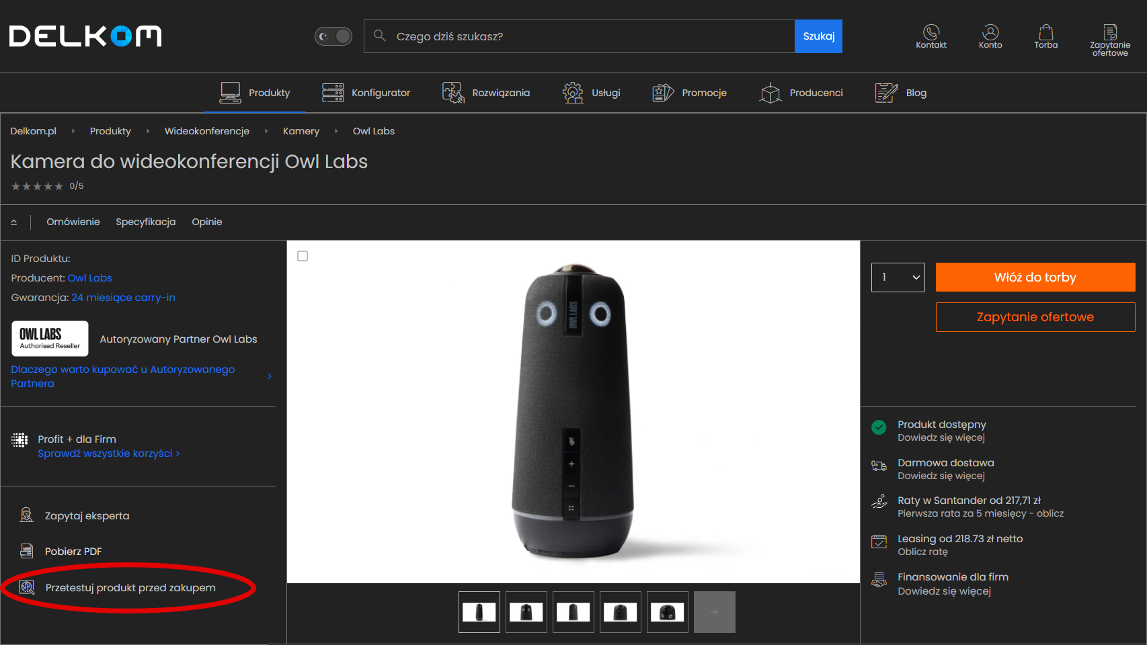Click the Zapytaj eksperta icon
The height and width of the screenshot is (645, 1147).
[26, 515]
